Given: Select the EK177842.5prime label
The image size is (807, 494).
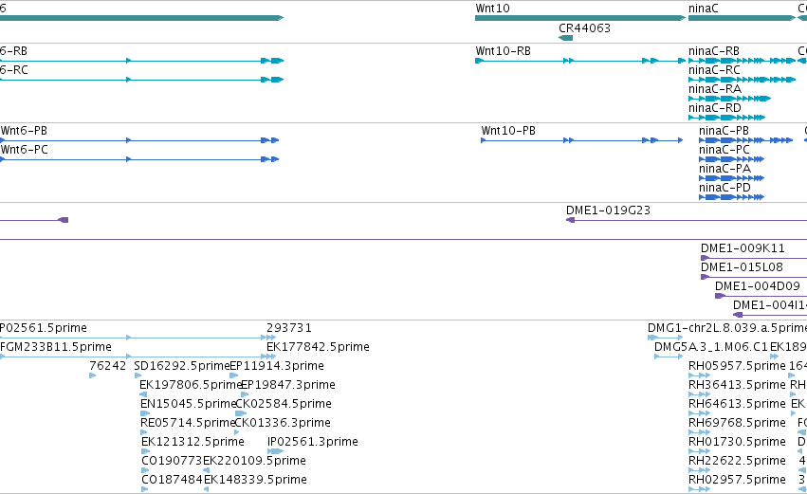Looking at the screenshot, I should pyautogui.click(x=318, y=347).
